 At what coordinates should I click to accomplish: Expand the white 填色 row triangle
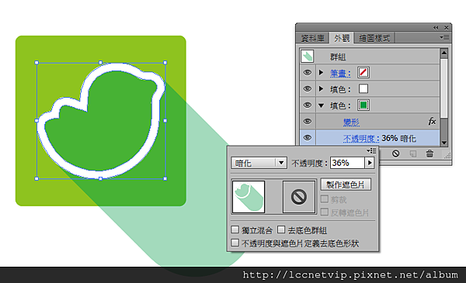tap(321, 88)
